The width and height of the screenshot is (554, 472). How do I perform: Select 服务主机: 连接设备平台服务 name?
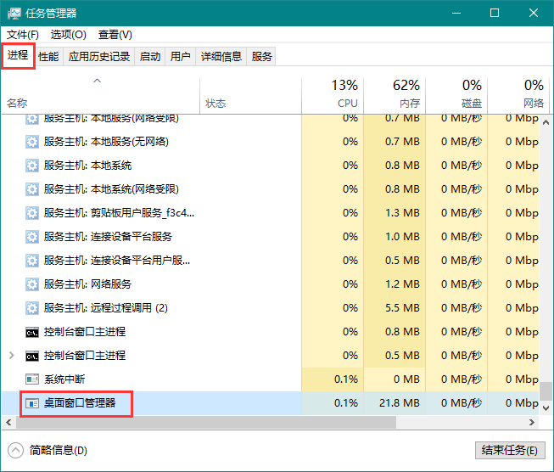point(108,237)
